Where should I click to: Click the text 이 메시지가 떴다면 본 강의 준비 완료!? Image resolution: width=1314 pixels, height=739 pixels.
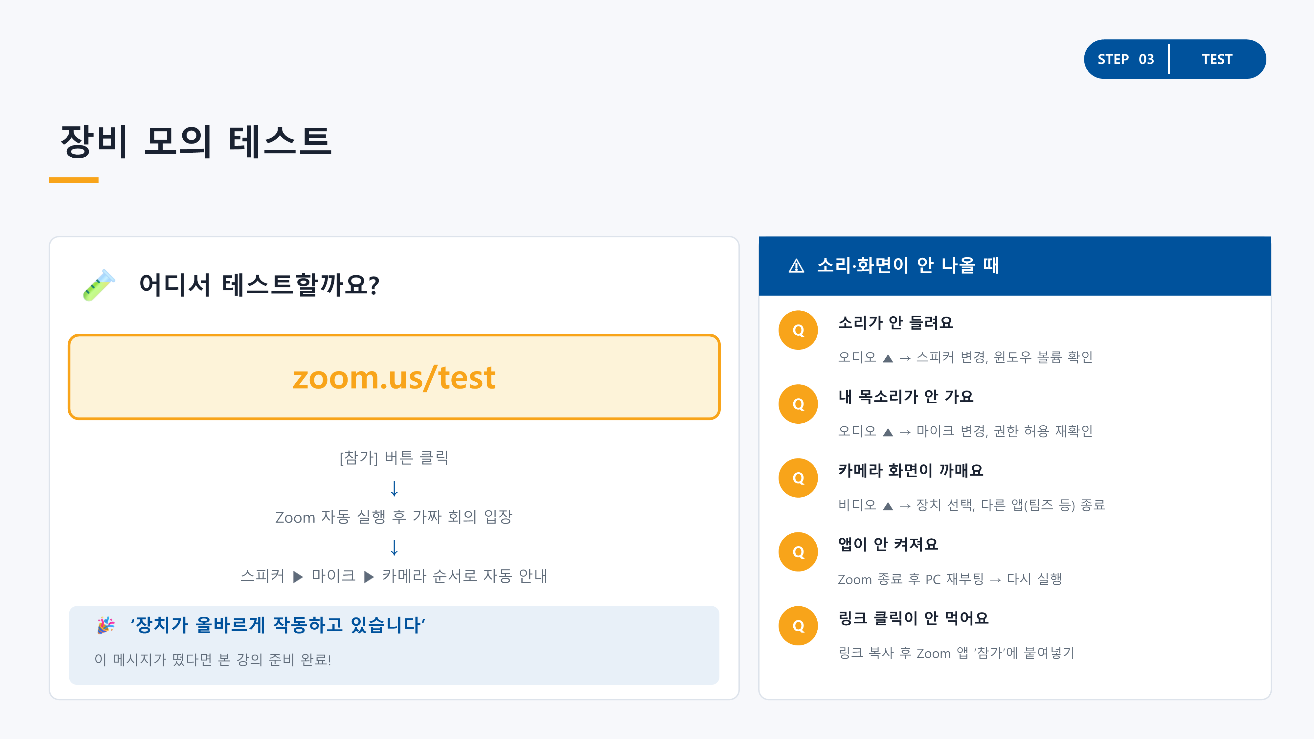point(213,660)
